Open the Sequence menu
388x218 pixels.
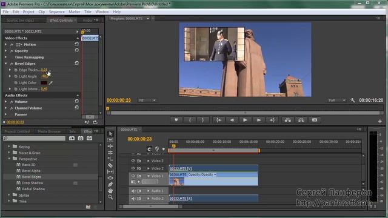click(56, 12)
